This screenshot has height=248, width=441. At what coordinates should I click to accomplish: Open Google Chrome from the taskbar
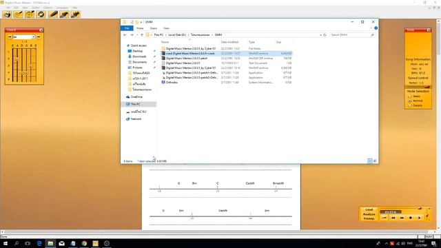pyautogui.click(x=84, y=243)
